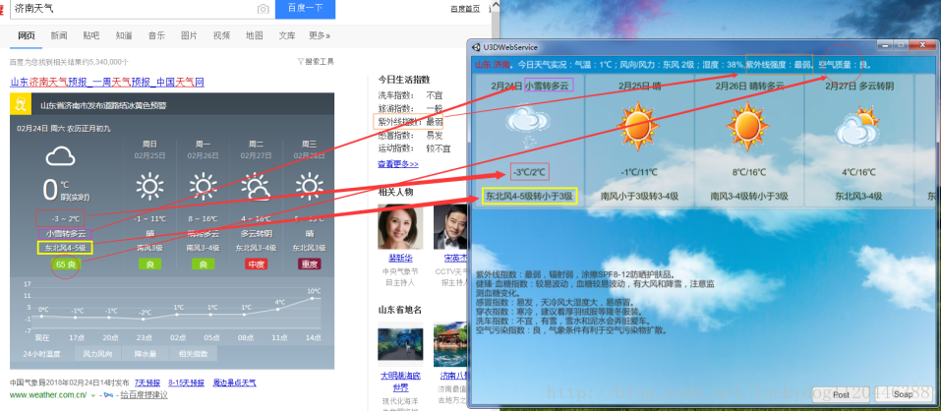Click the sun icon under 周一 02月26日
Viewport: 941px width, 412px height.
pos(203,186)
